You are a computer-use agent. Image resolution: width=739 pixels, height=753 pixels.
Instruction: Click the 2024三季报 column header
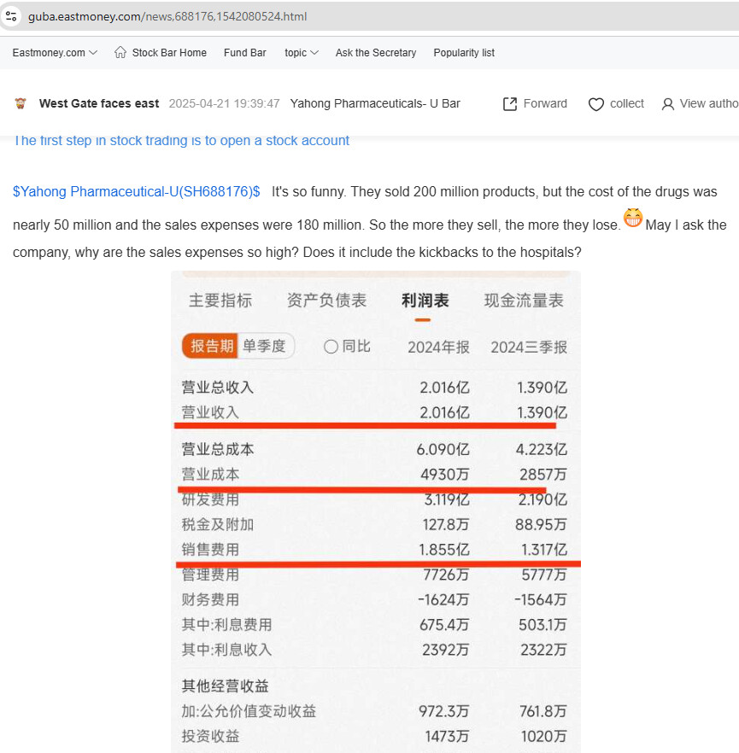tap(529, 347)
